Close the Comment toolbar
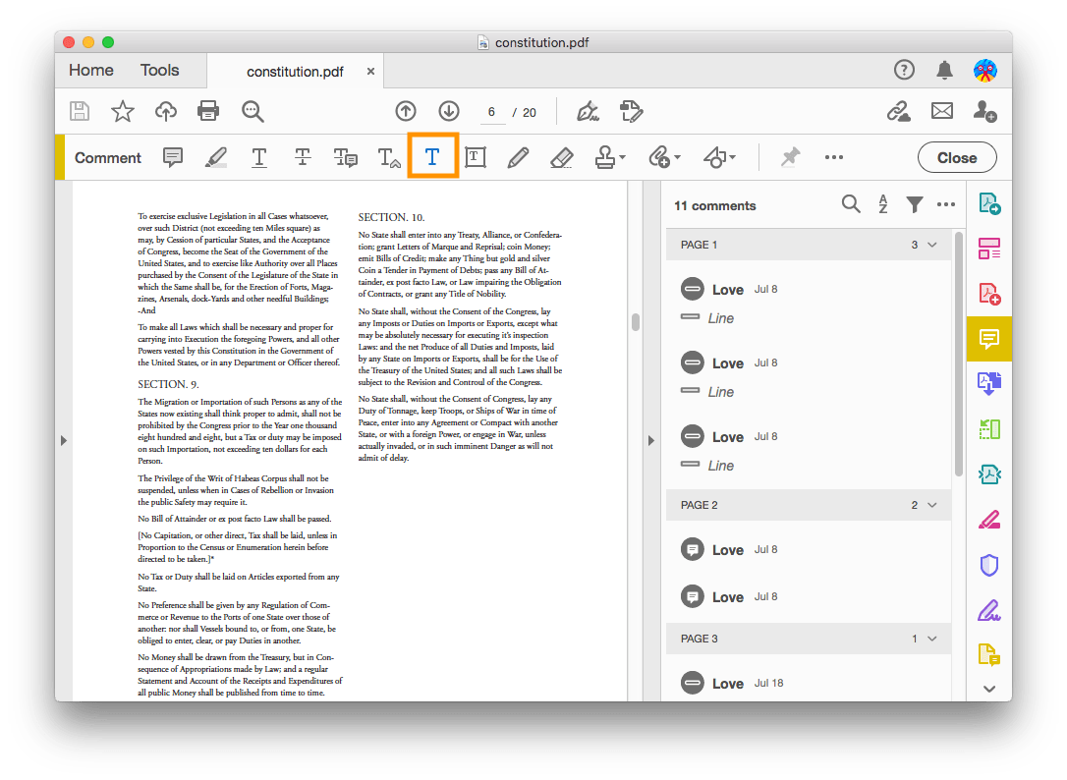This screenshot has height=780, width=1067. 956,157
